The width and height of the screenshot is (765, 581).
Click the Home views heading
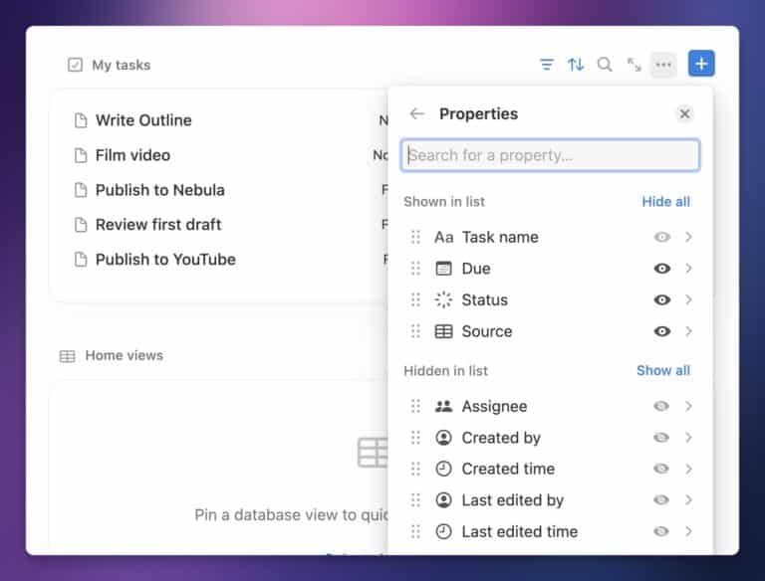click(x=124, y=355)
